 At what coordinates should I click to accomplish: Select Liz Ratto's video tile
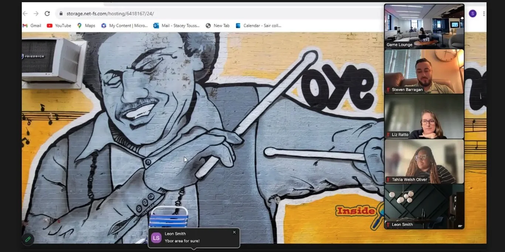tap(424, 116)
